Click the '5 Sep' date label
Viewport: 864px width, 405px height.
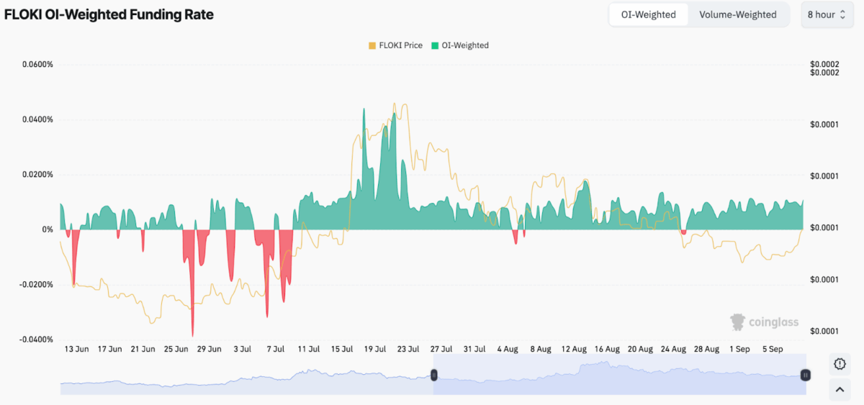[x=773, y=349]
